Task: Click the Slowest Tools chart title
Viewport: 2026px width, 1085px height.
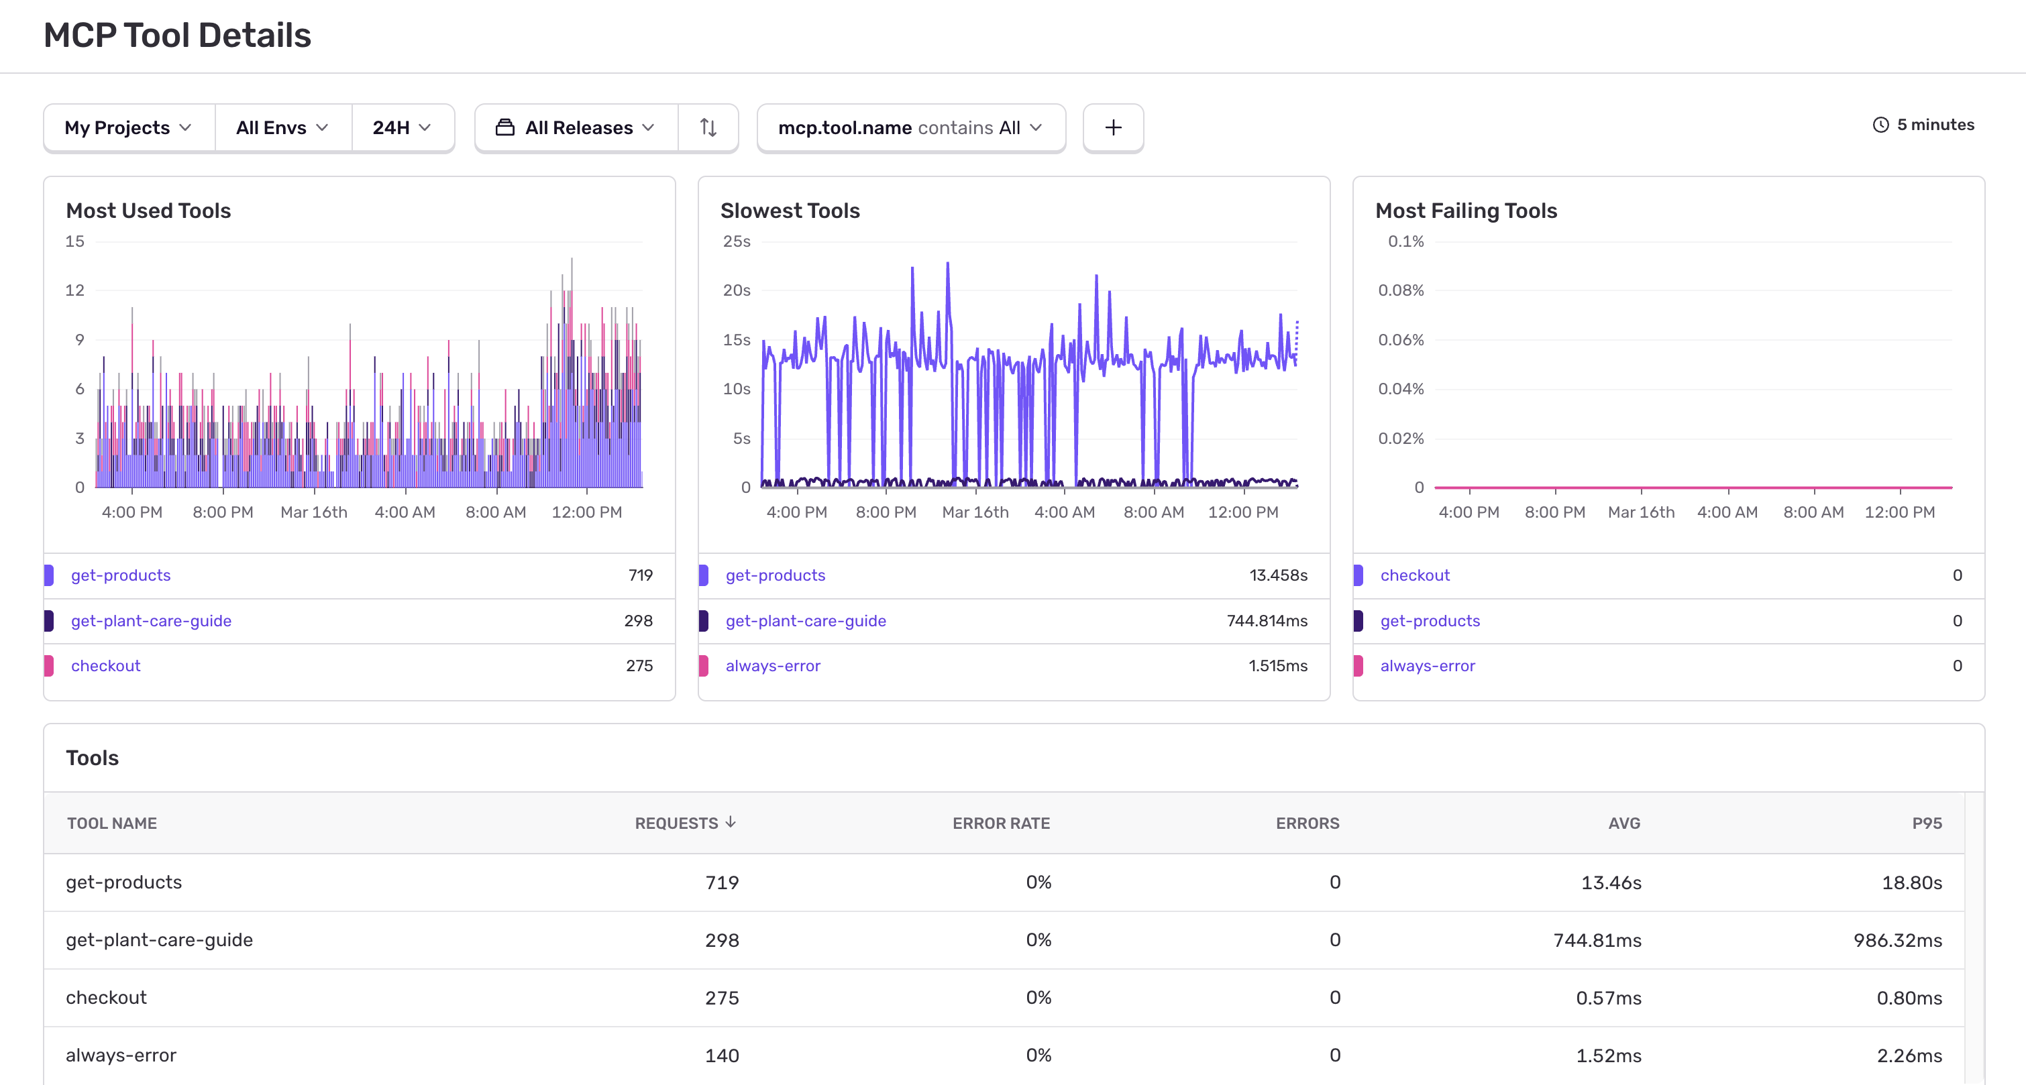Action: [x=790, y=211]
